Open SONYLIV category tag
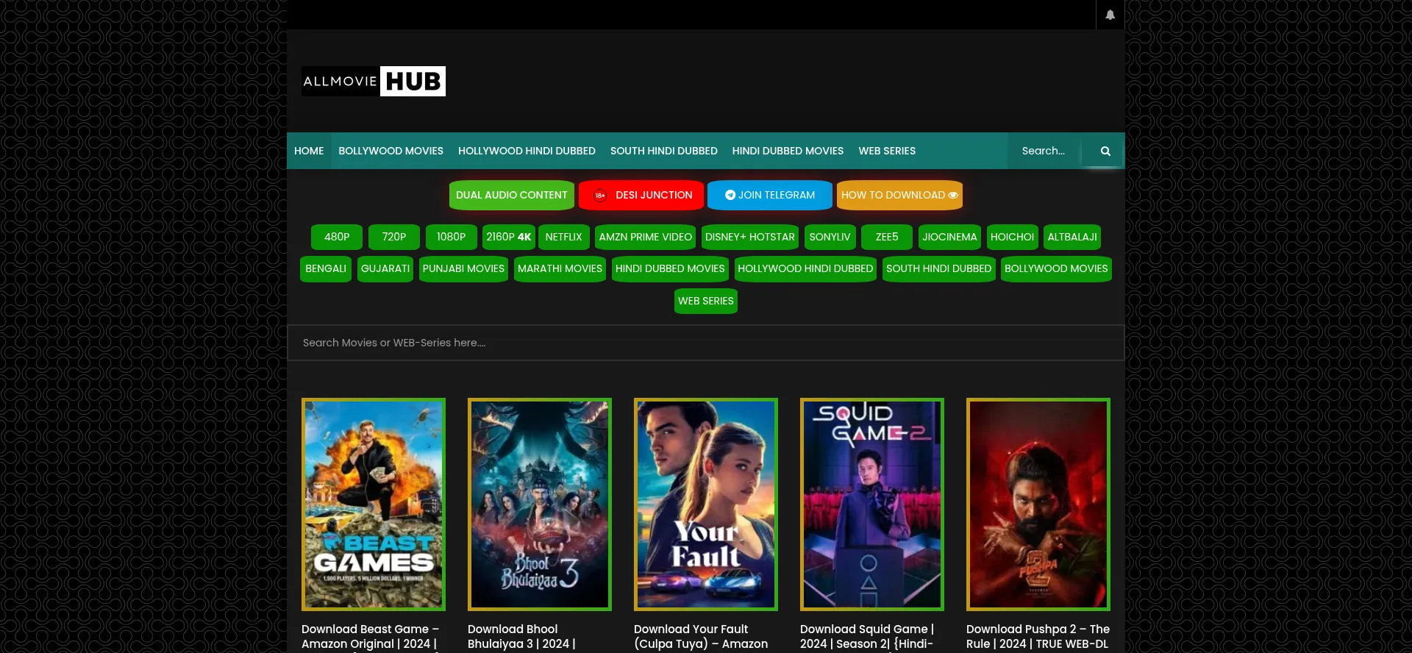This screenshot has height=653, width=1412. click(x=830, y=237)
